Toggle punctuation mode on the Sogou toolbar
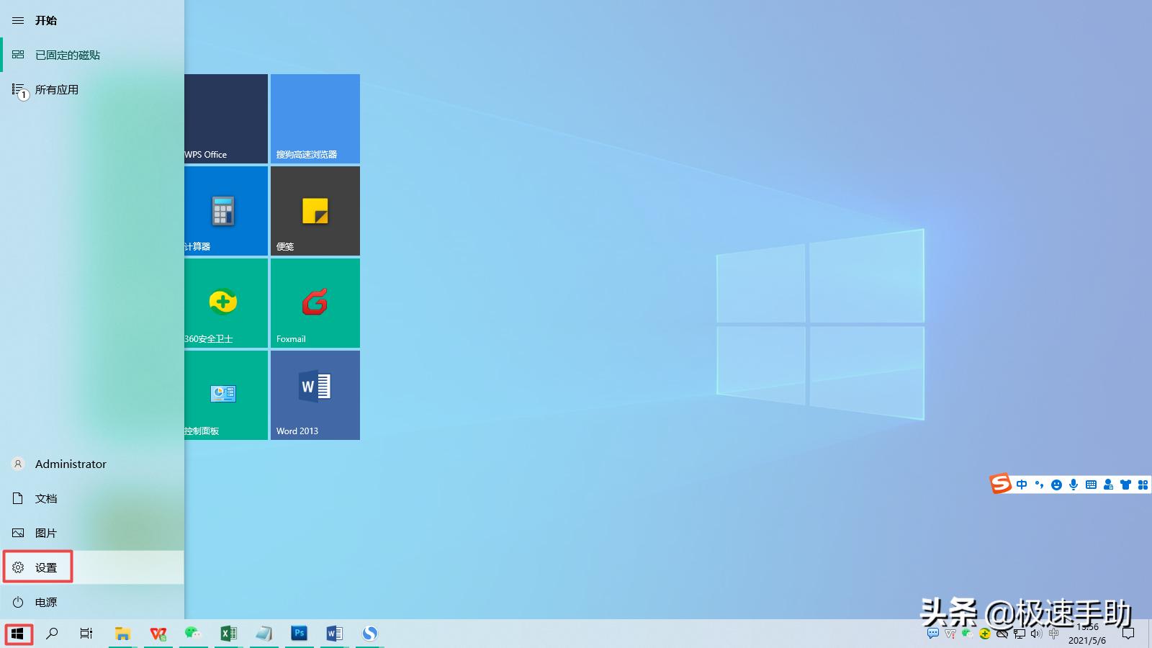Image resolution: width=1152 pixels, height=648 pixels. [1039, 484]
